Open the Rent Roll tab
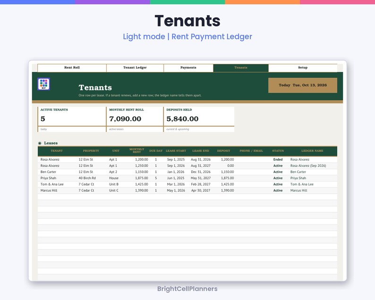This screenshot has width=375, height=300. click(72, 68)
